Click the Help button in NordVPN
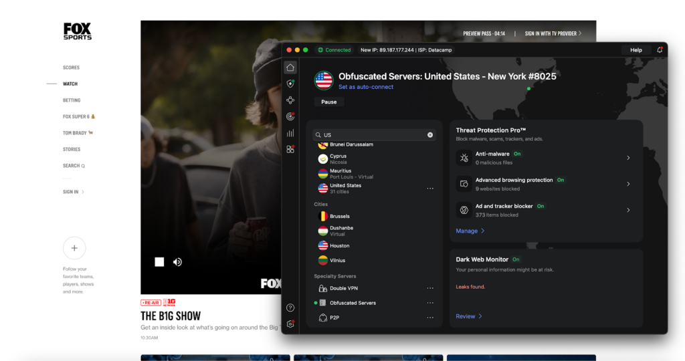685x361 pixels. click(x=636, y=49)
